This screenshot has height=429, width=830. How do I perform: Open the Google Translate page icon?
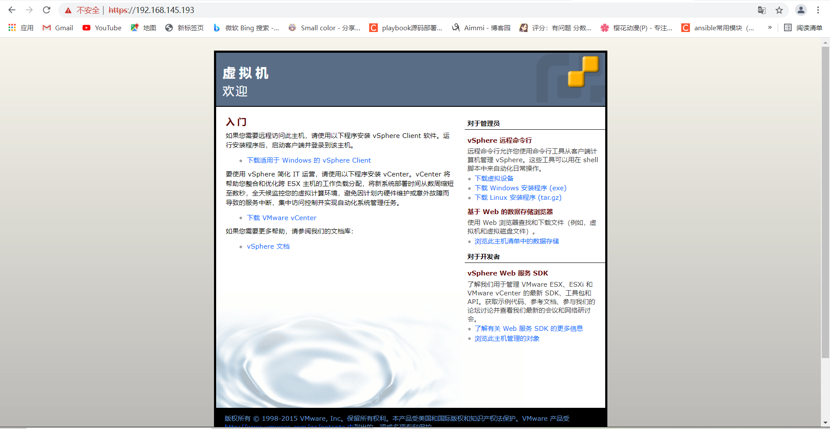point(762,10)
